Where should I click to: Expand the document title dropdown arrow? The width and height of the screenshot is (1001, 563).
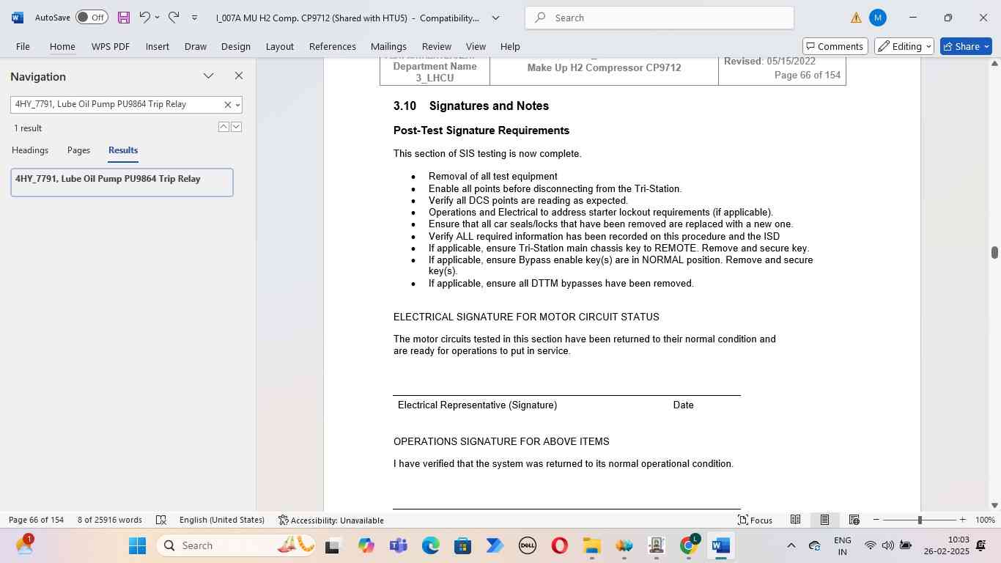pyautogui.click(x=495, y=18)
